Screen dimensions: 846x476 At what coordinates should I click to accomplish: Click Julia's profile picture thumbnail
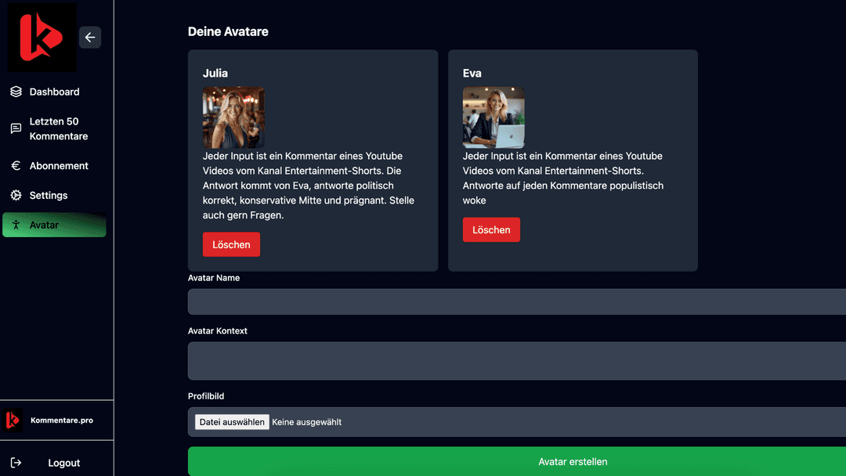click(233, 117)
